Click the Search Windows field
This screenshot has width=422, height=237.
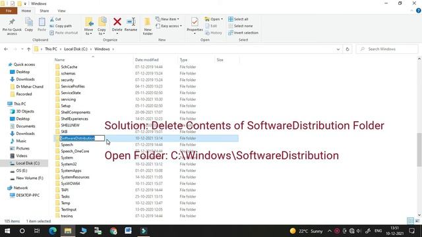(387, 49)
